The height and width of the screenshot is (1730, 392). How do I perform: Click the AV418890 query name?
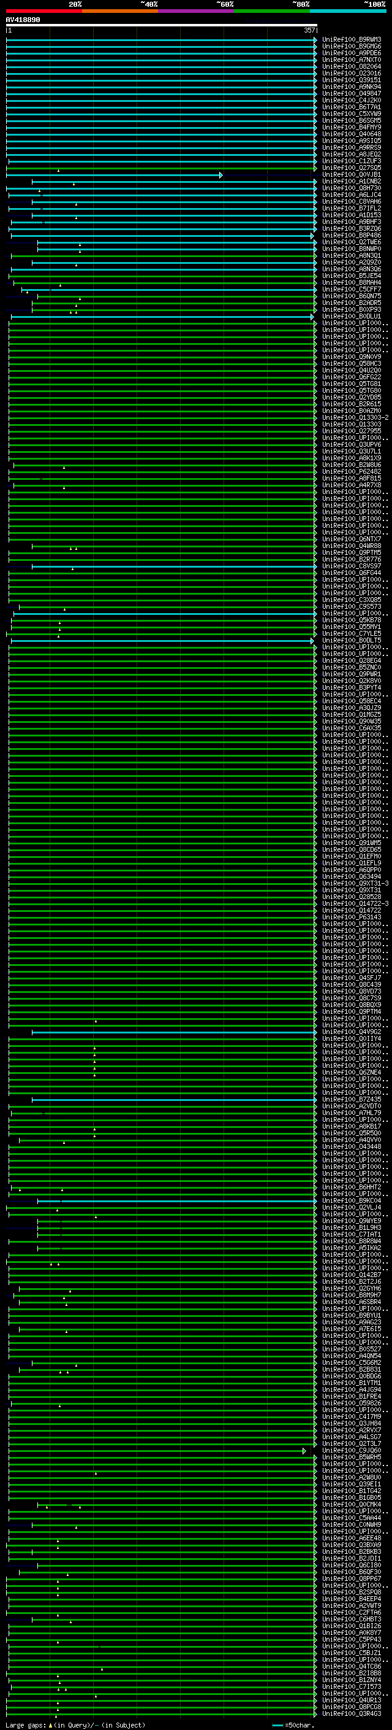click(23, 20)
